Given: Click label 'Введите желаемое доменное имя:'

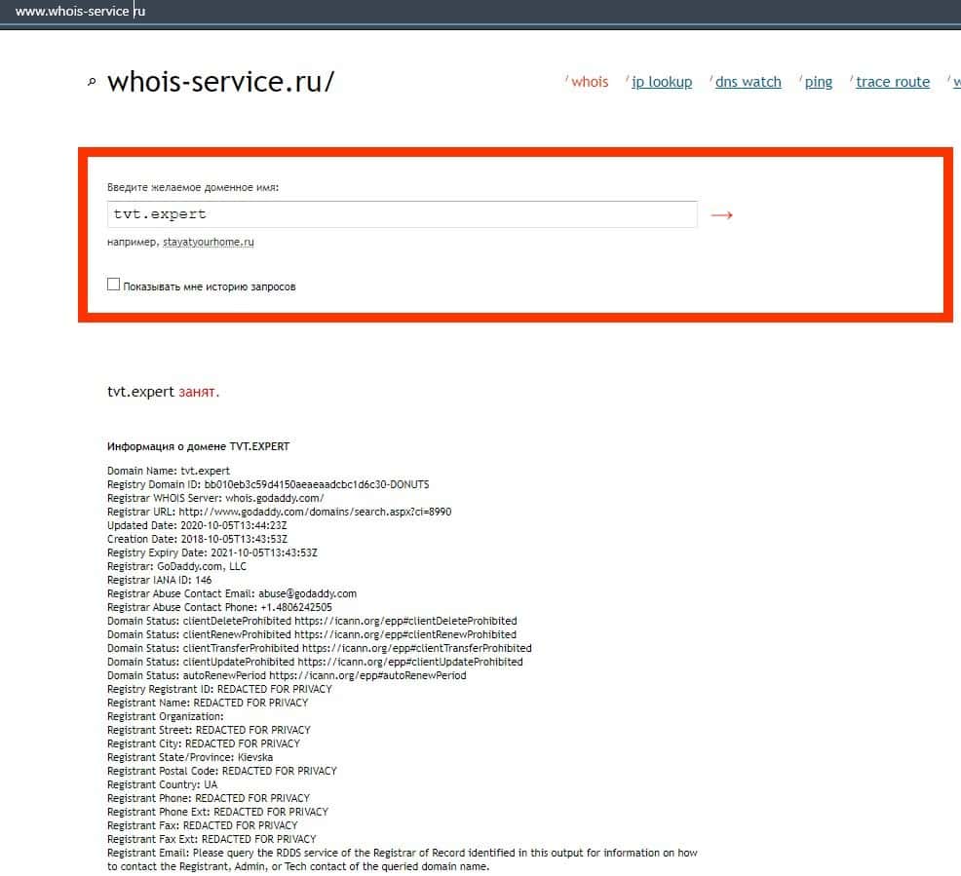Looking at the screenshot, I should coord(193,187).
